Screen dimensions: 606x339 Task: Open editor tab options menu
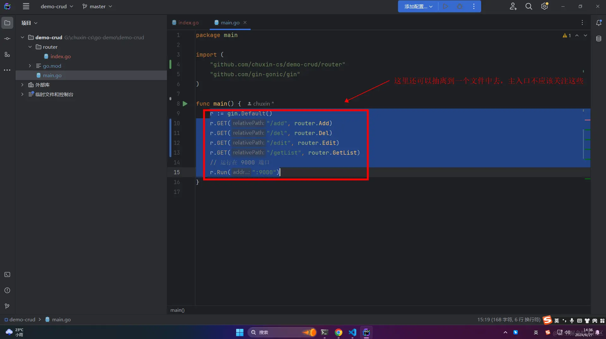pyautogui.click(x=582, y=22)
